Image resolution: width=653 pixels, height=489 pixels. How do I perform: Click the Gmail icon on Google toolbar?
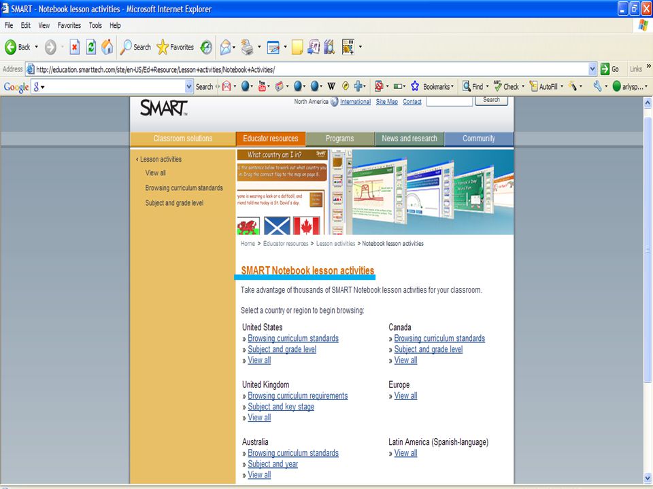[227, 86]
